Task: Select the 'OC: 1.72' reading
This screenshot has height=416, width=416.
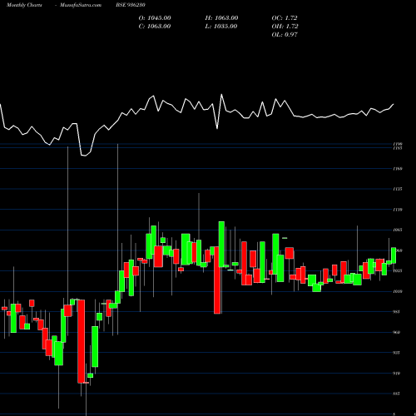Action: click(285, 18)
